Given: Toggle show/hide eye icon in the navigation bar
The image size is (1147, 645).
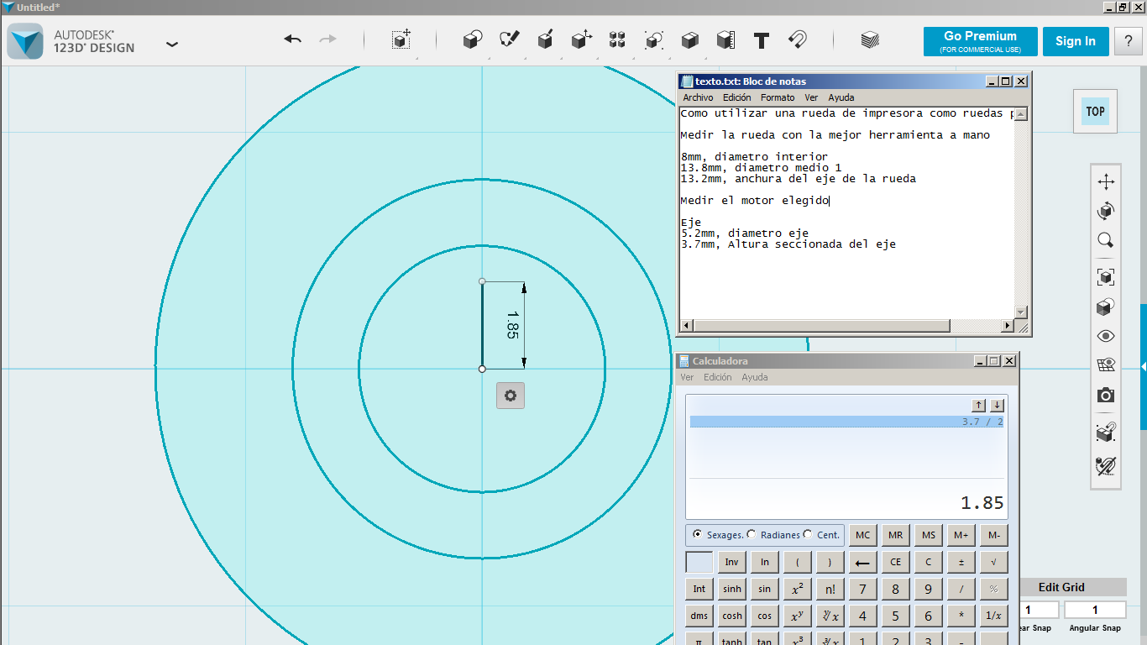Looking at the screenshot, I should (1106, 336).
